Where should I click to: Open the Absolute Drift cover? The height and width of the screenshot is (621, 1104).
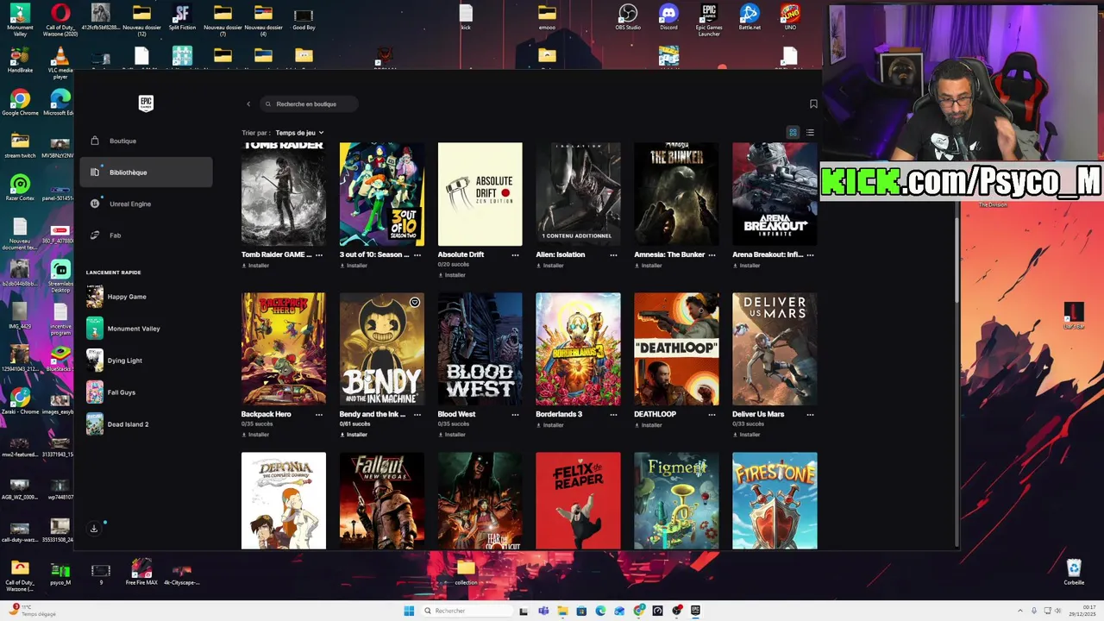(480, 194)
